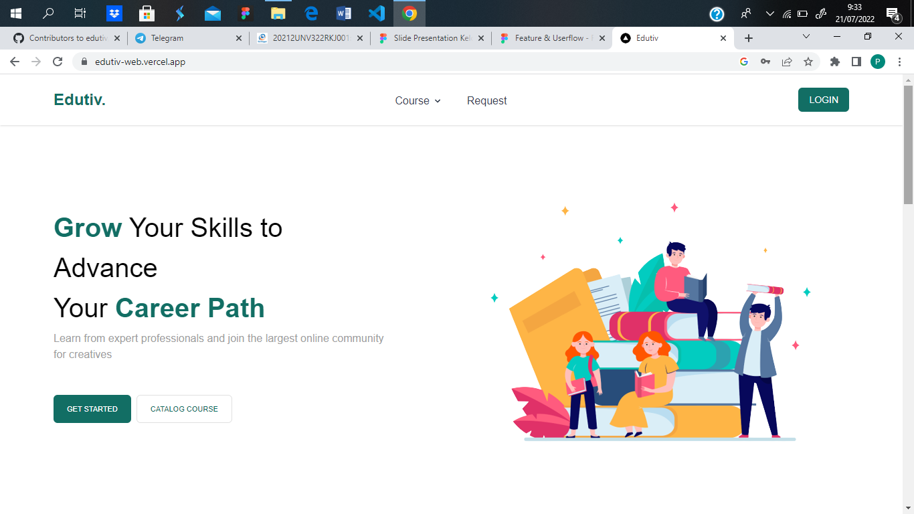Switch to Contributors to edutiv tab

coord(67,38)
